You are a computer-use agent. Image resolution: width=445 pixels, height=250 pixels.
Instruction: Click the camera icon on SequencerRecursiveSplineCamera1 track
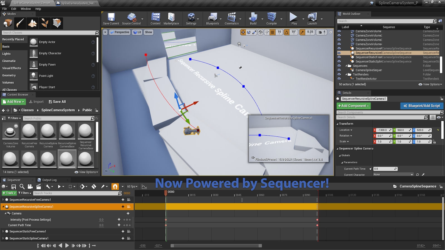[x=128, y=207]
